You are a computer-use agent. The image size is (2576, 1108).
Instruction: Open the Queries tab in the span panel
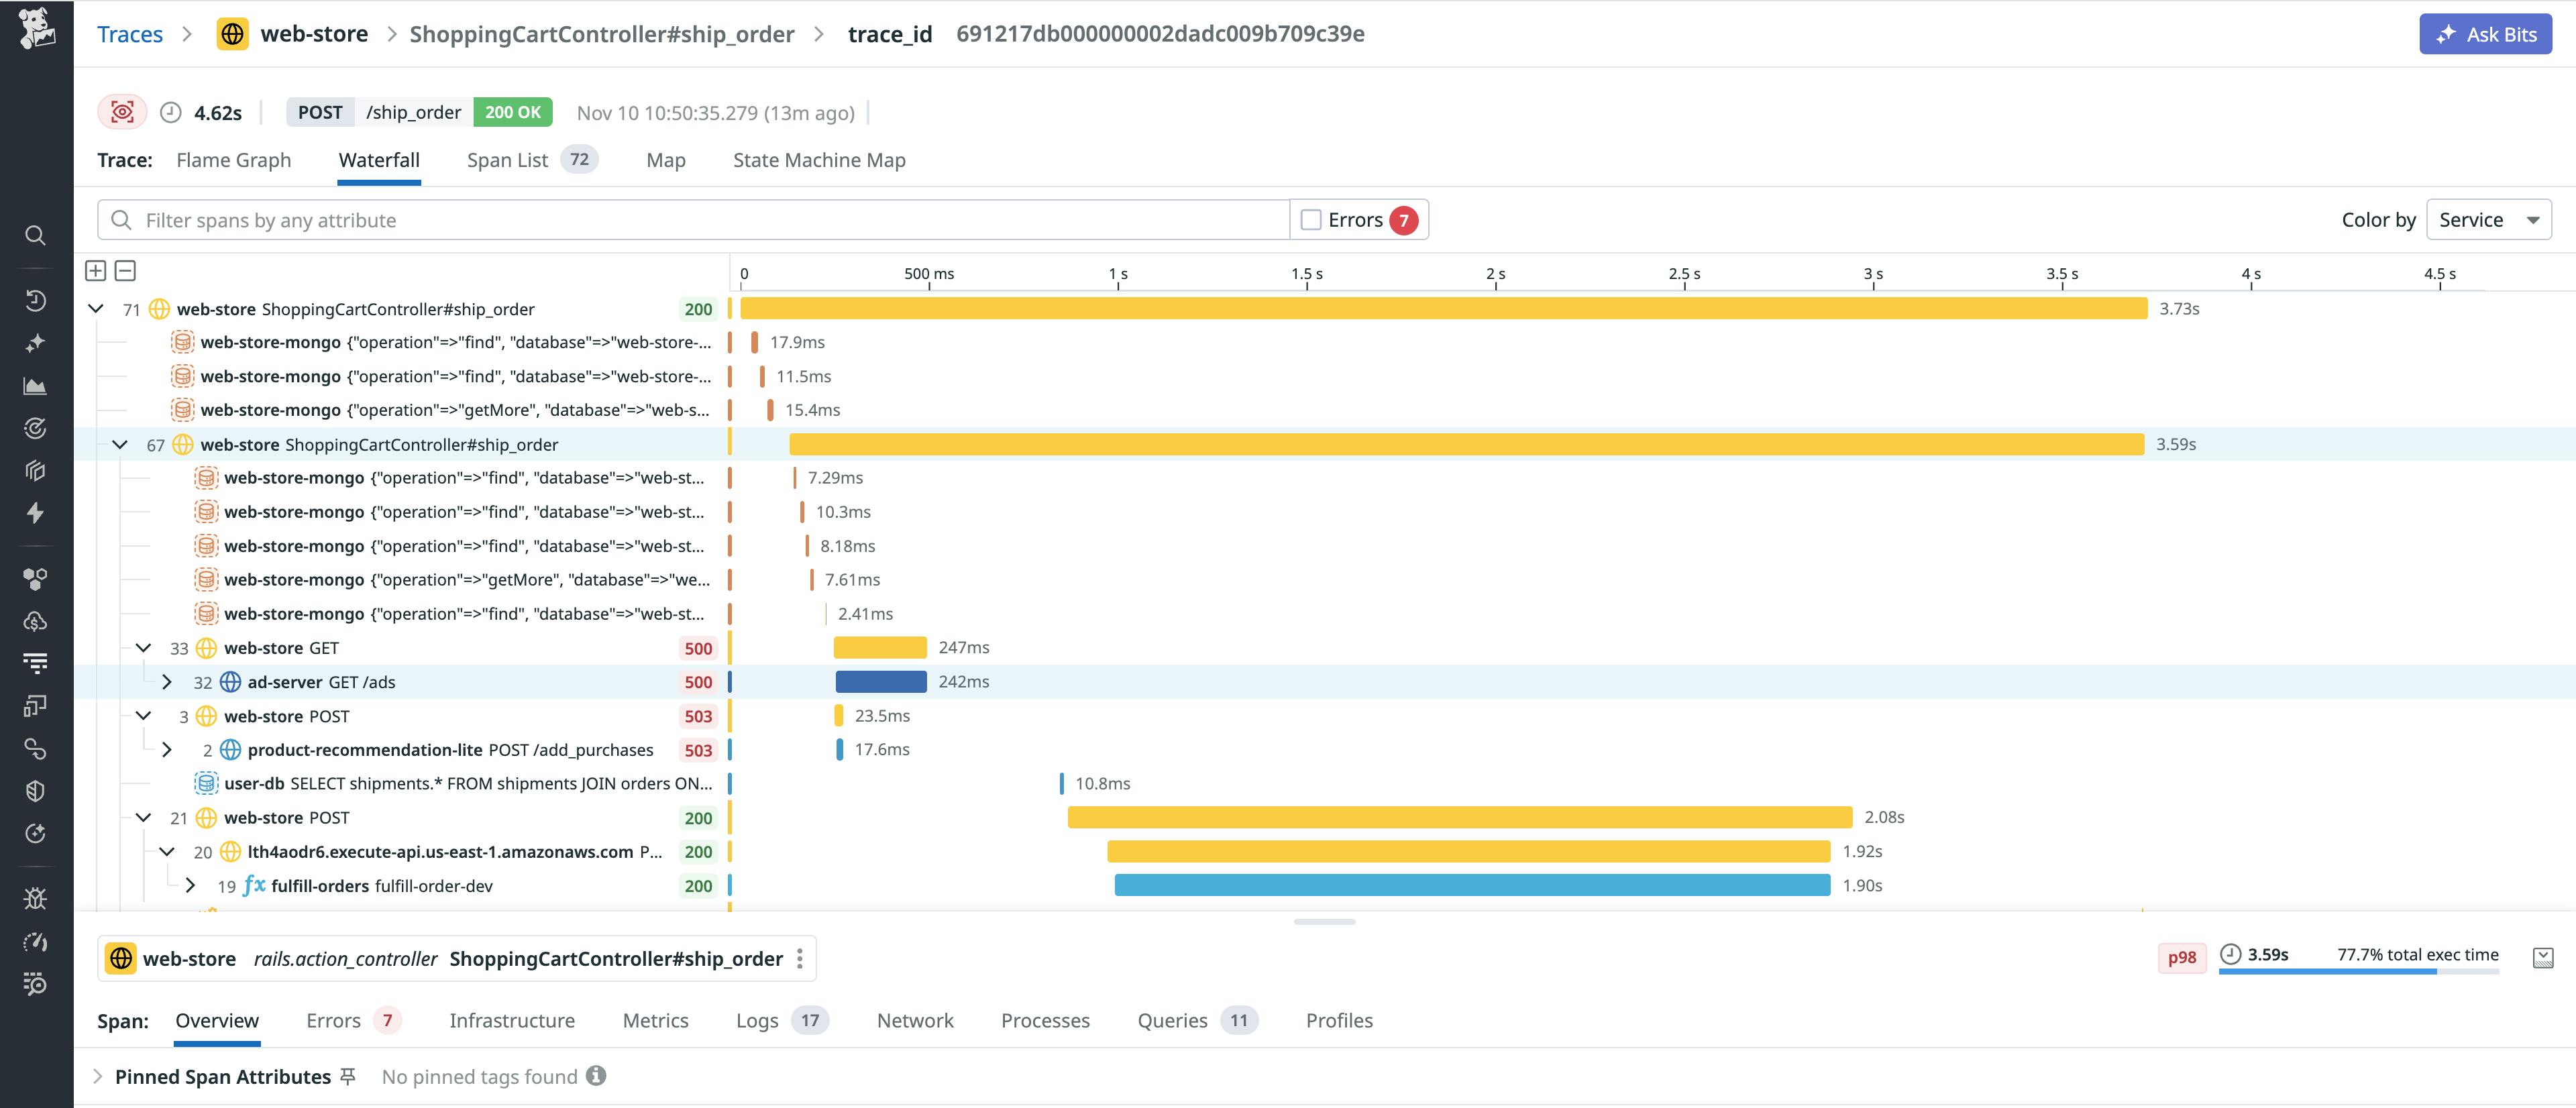[x=1172, y=1020]
